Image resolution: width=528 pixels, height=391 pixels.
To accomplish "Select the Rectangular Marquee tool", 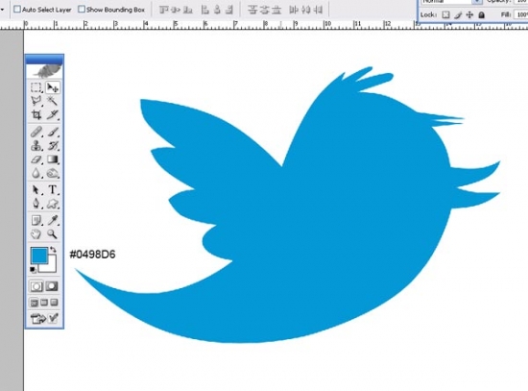I will point(36,87).
